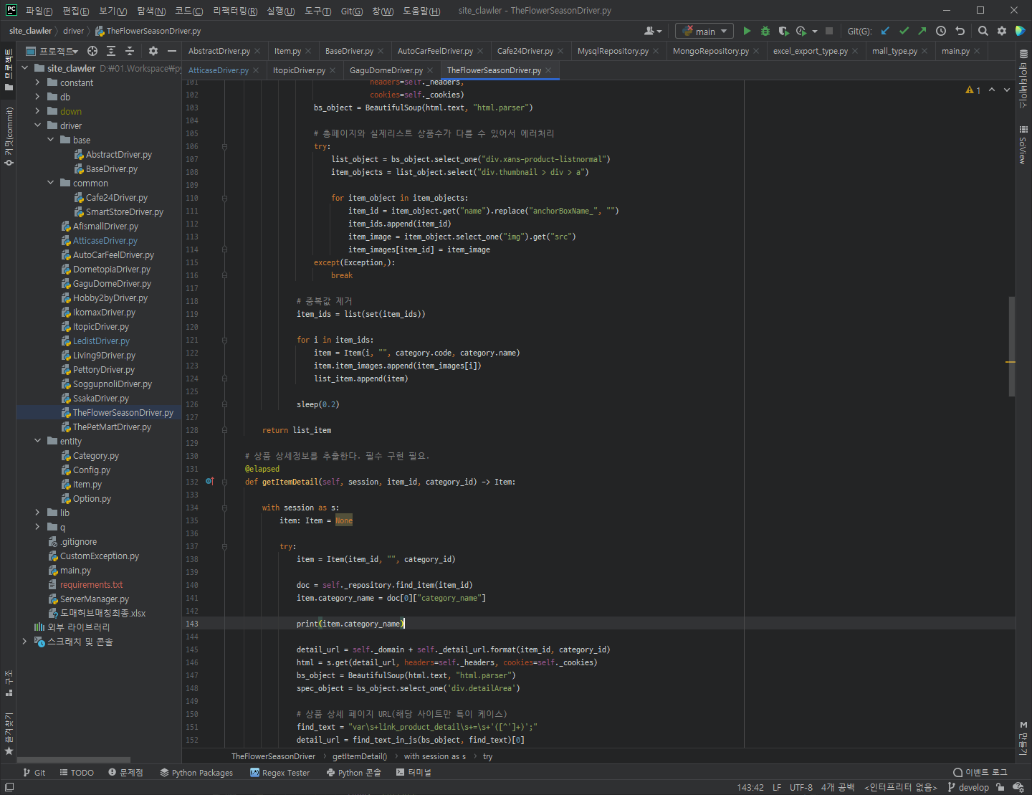This screenshot has height=795, width=1032.
Task: Collapse the entity folder in project tree
Action: (37, 441)
